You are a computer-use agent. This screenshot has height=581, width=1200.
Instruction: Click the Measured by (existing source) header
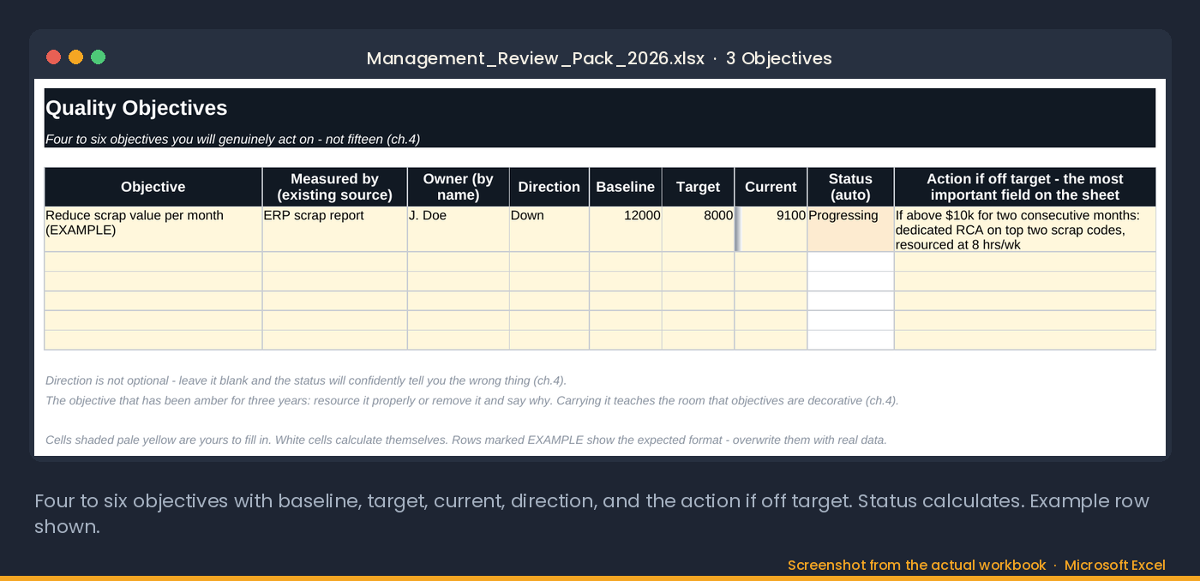pyautogui.click(x=334, y=187)
